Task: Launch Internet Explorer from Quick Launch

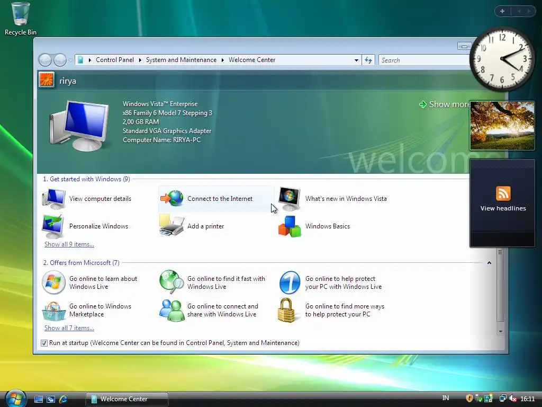Action: (64, 399)
